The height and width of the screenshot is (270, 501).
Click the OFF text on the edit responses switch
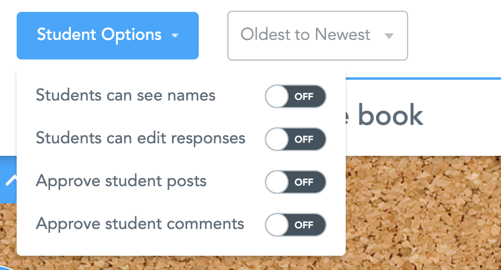[304, 139]
